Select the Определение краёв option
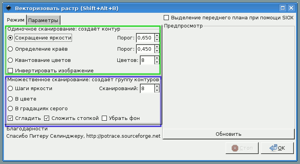This screenshot has width=300, height=164. point(10,49)
